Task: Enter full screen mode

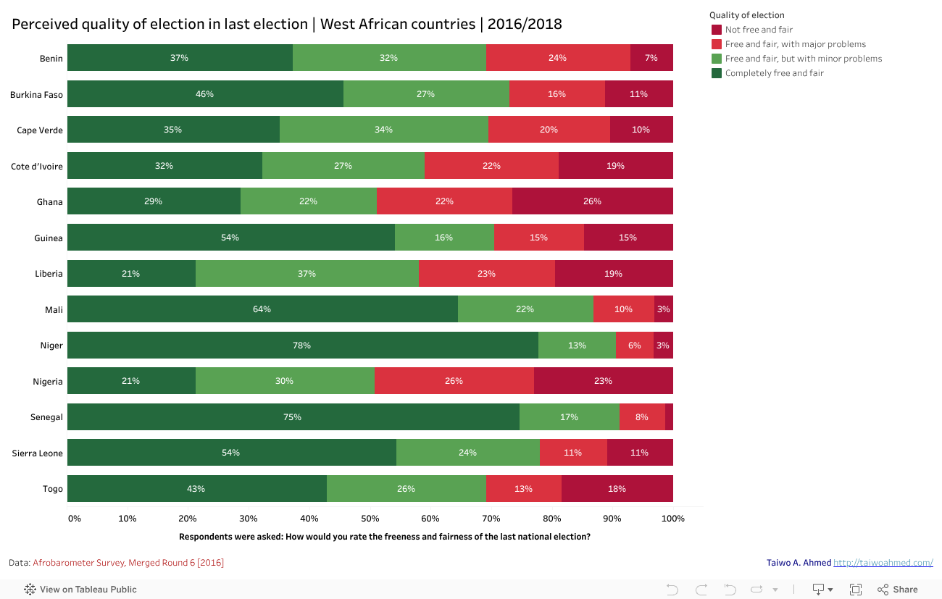Action: (856, 590)
